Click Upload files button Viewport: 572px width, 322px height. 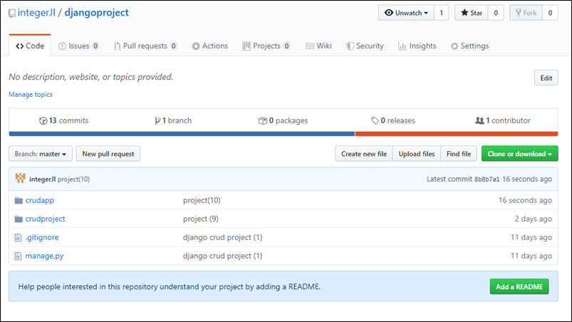[x=417, y=154]
